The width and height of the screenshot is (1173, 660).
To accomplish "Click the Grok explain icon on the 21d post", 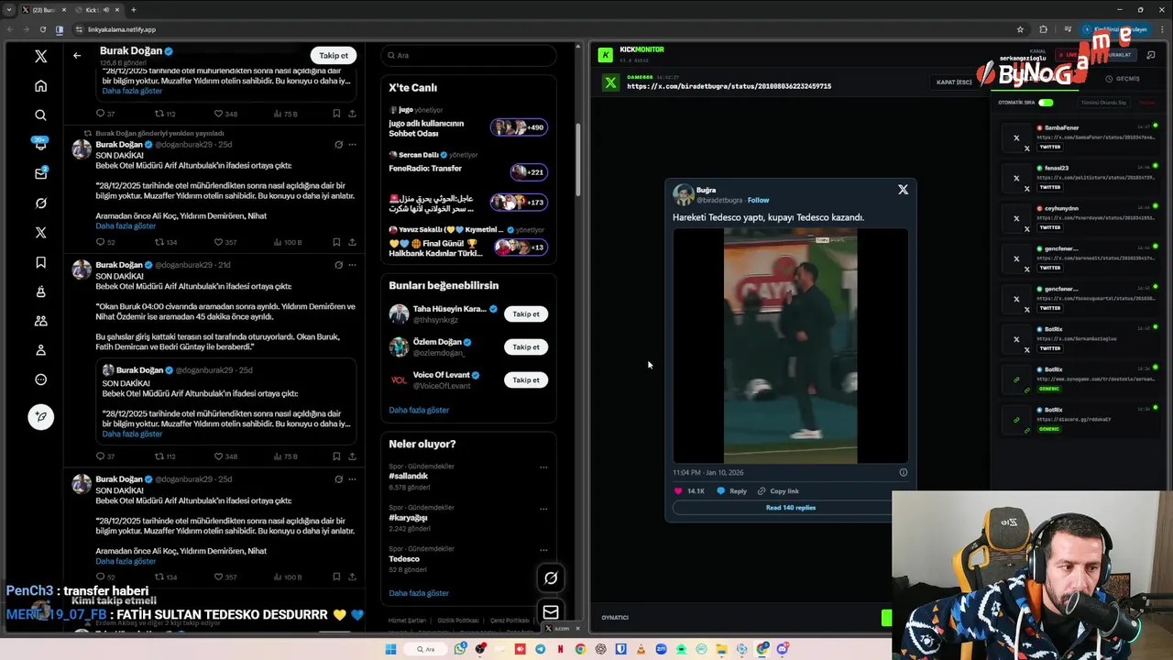I will click(x=338, y=265).
